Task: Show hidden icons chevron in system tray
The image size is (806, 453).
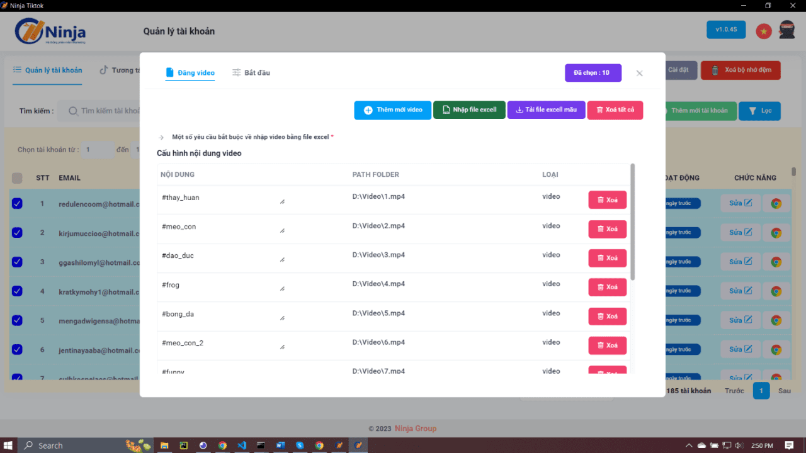Action: click(690, 445)
